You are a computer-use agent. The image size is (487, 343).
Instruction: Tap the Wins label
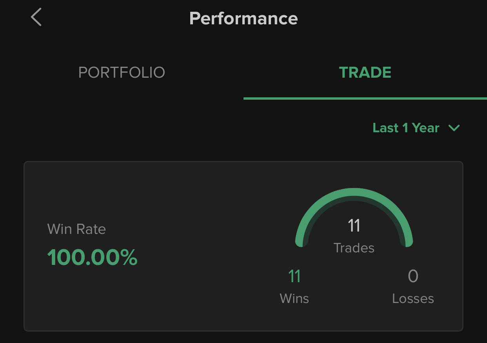[294, 299]
